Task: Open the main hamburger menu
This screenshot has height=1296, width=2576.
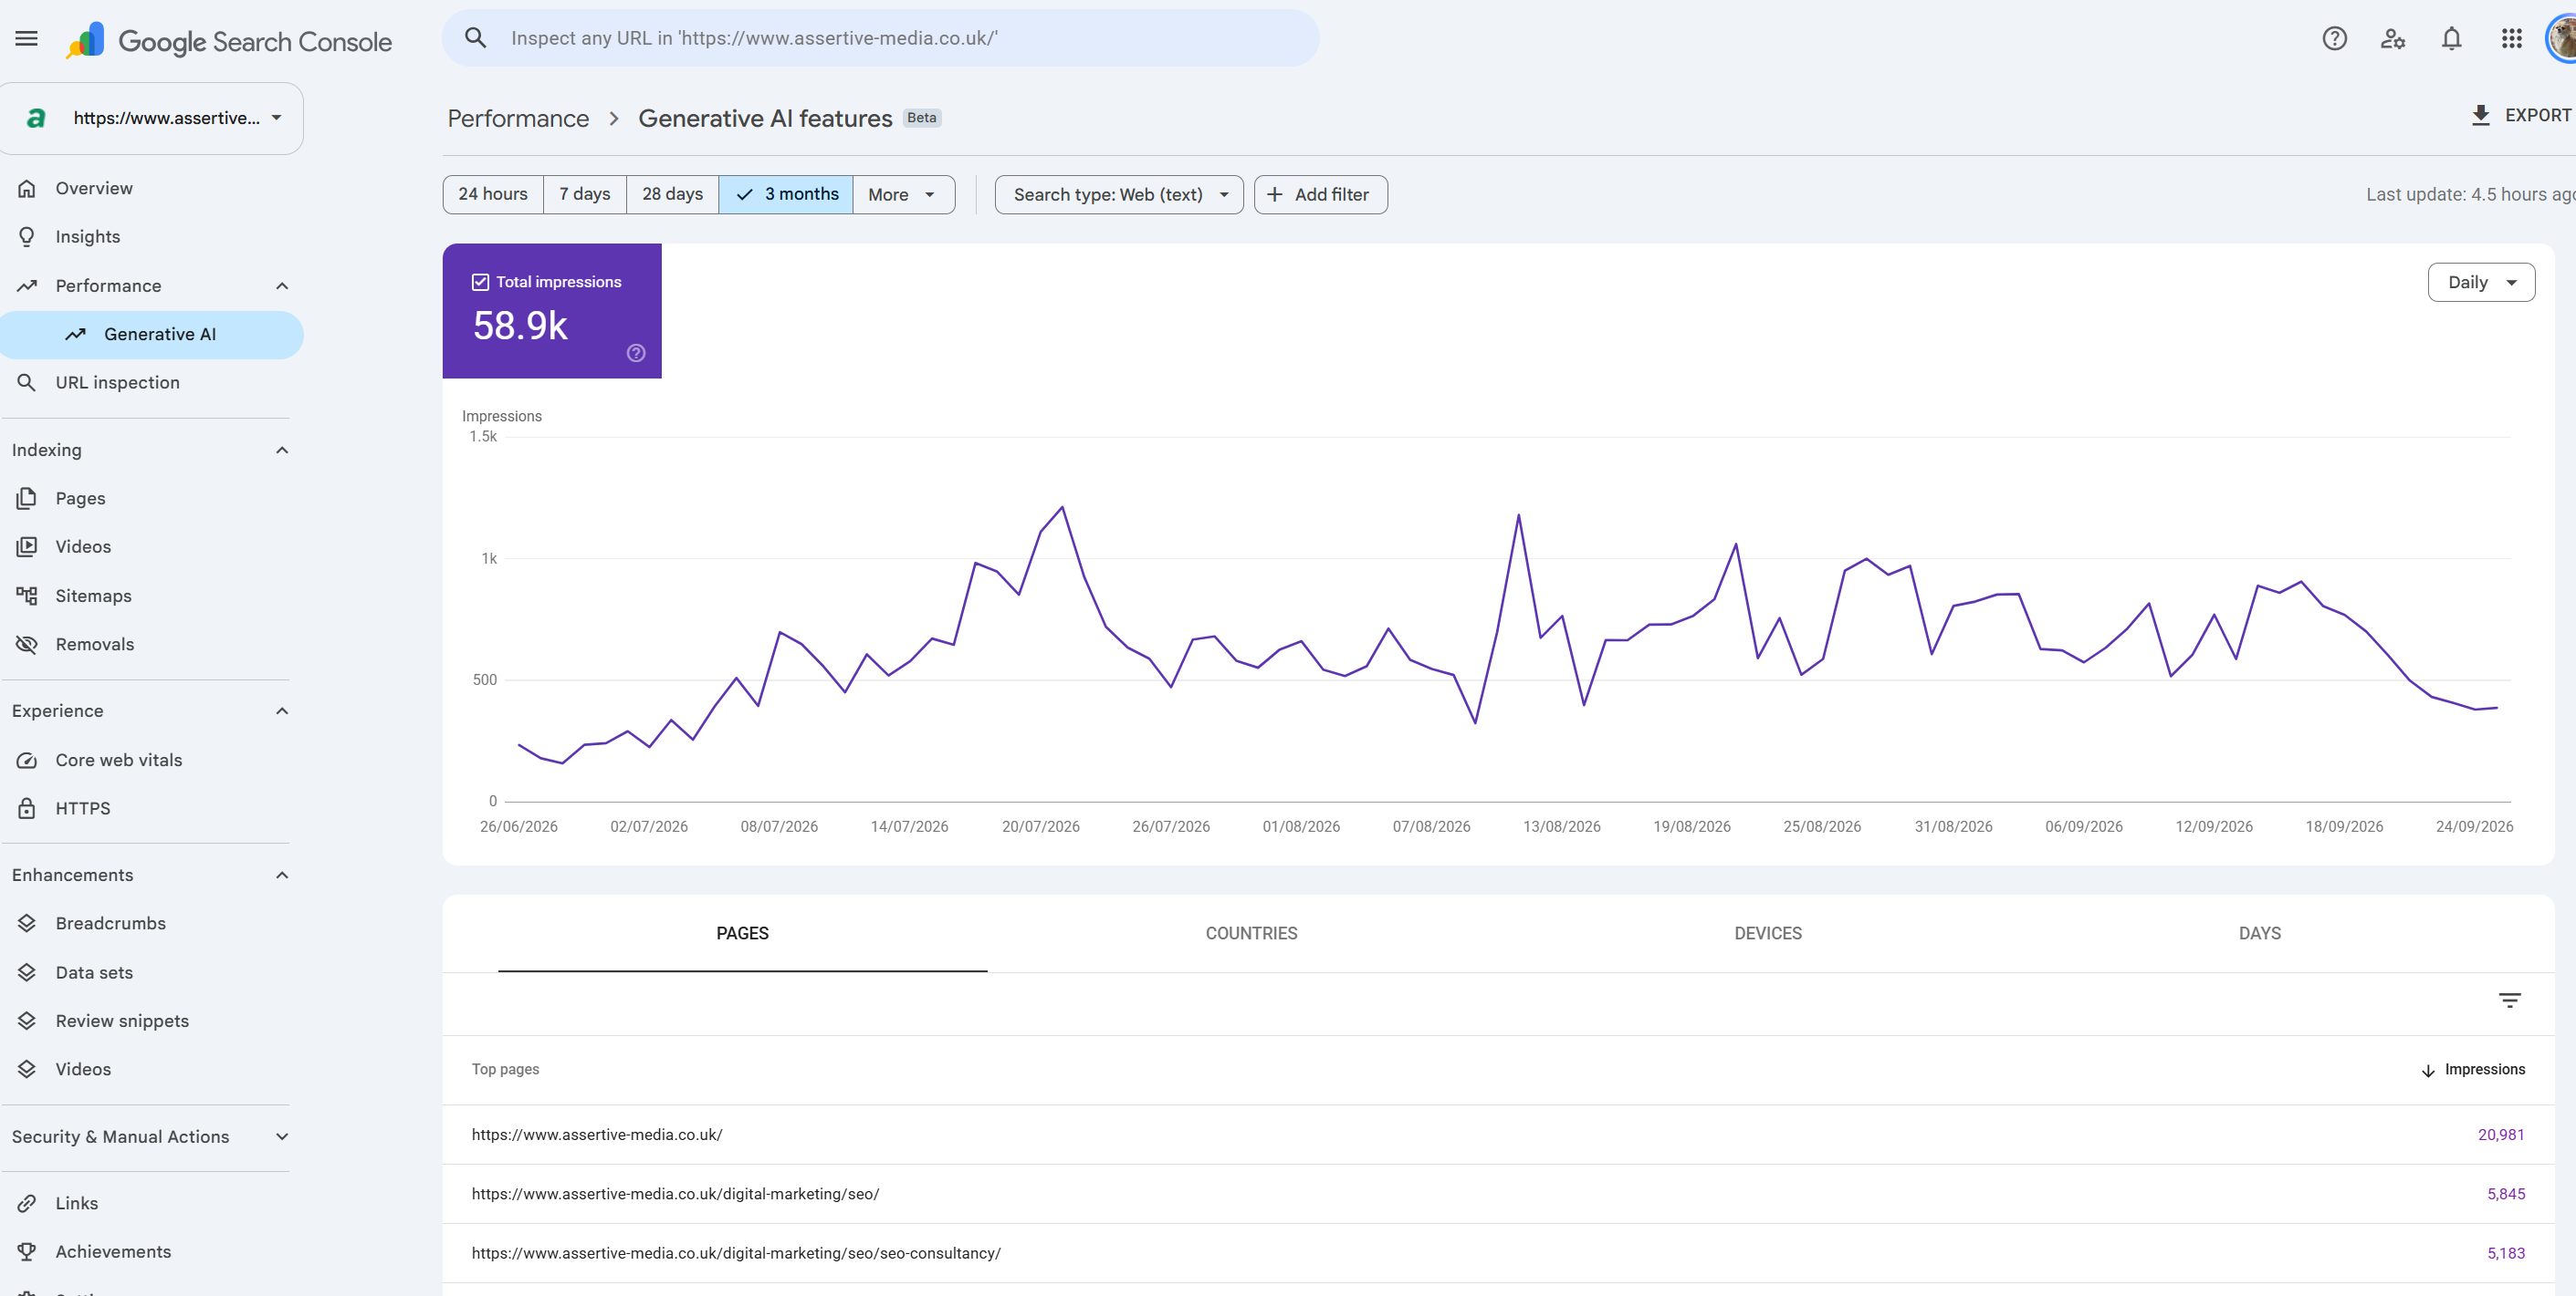Action: coord(27,39)
